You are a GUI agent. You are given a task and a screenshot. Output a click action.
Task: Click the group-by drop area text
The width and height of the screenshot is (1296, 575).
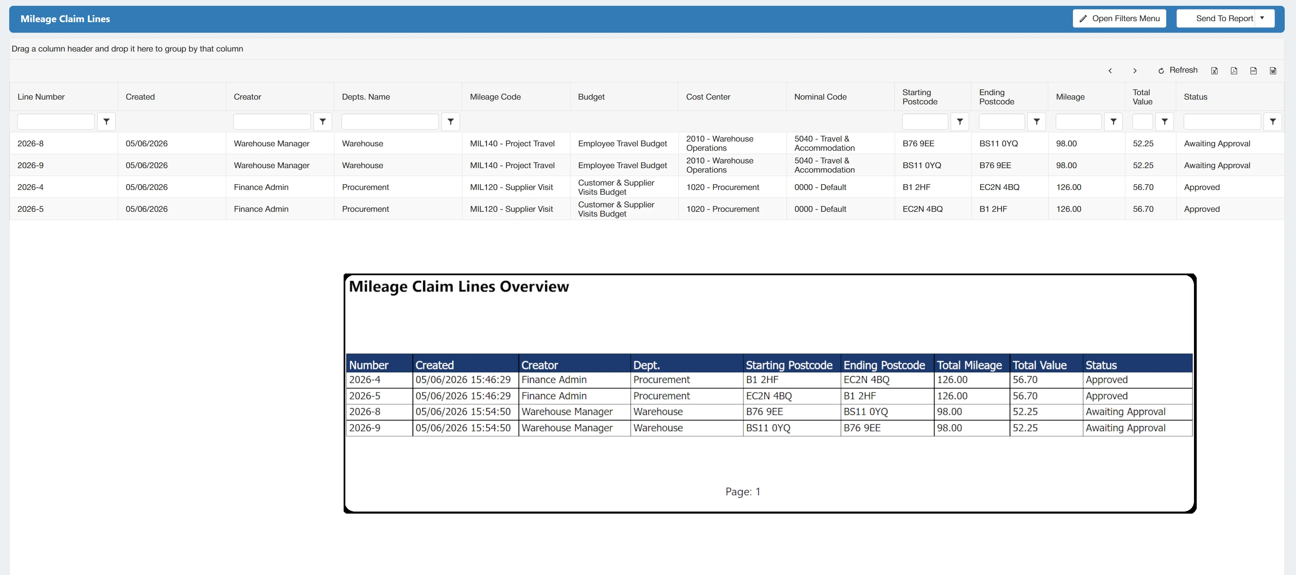click(127, 49)
